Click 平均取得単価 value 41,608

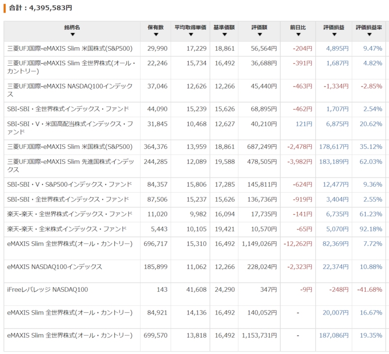coord(196,290)
